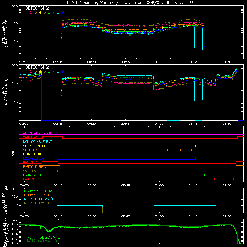Select cyan detector 8 in the front segments legend
The width and height of the screenshot is (247, 247).
58,12
